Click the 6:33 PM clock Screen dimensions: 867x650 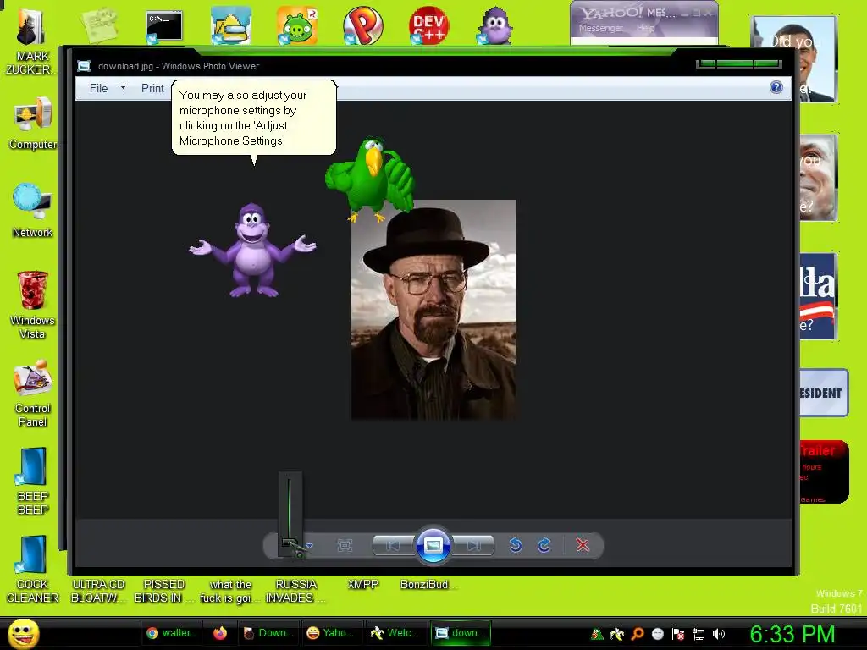(792, 634)
